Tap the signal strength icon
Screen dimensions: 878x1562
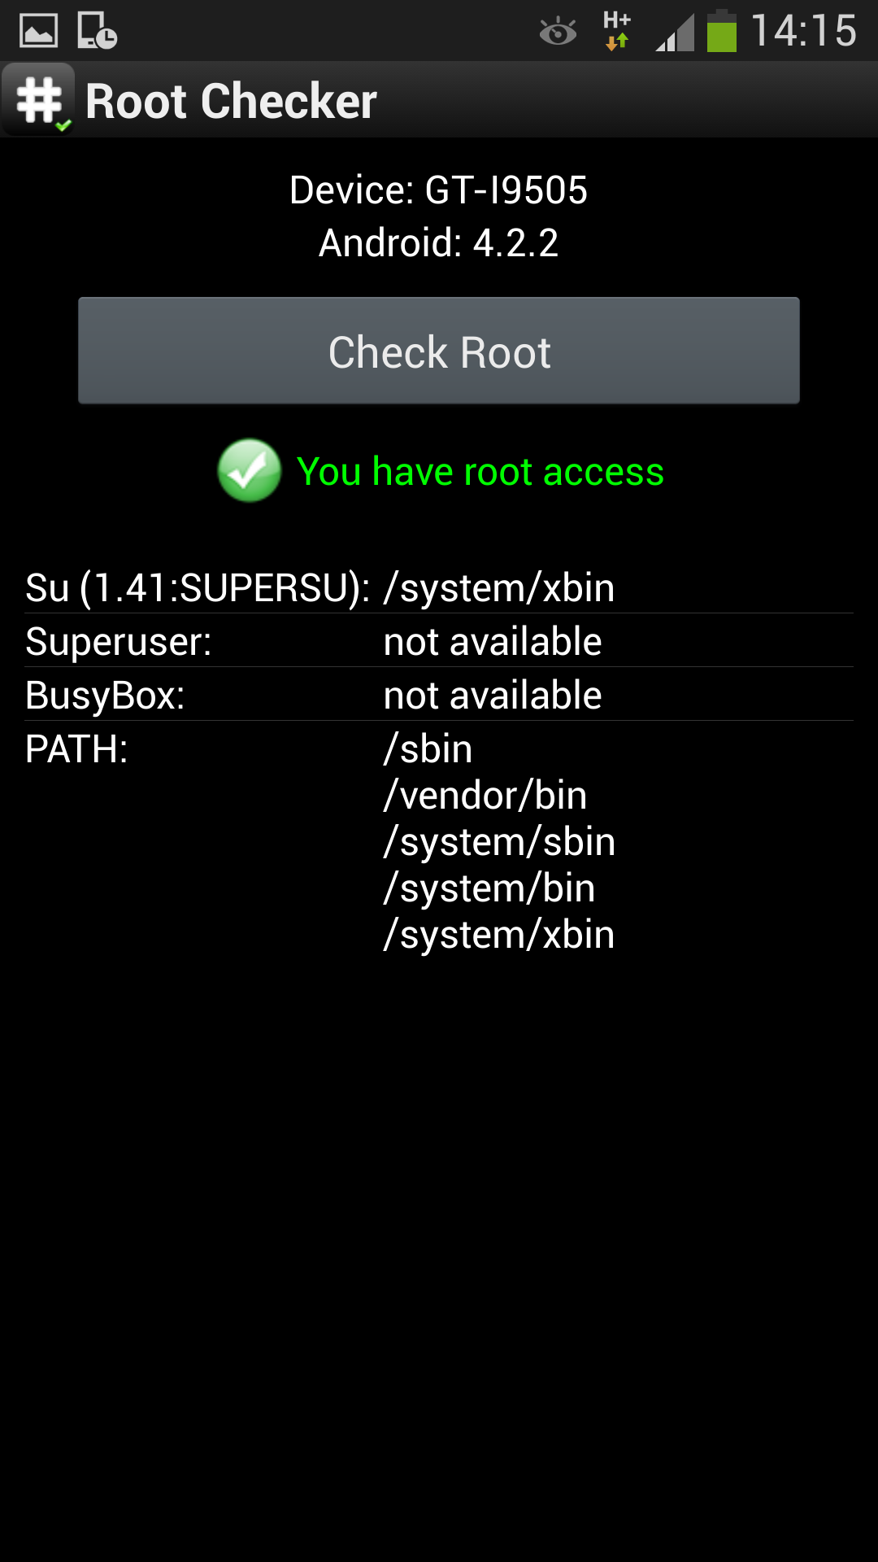(x=675, y=33)
